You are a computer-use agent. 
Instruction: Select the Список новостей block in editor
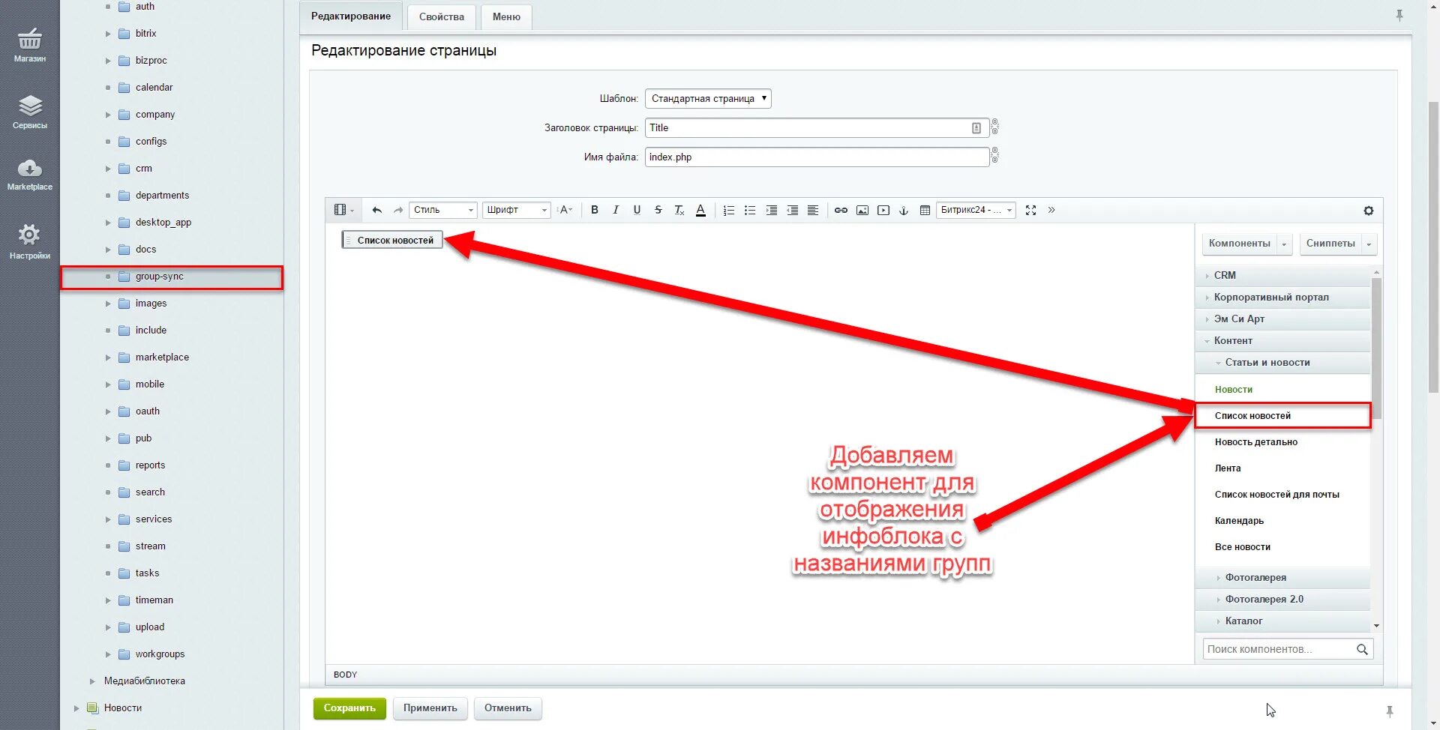[392, 241]
